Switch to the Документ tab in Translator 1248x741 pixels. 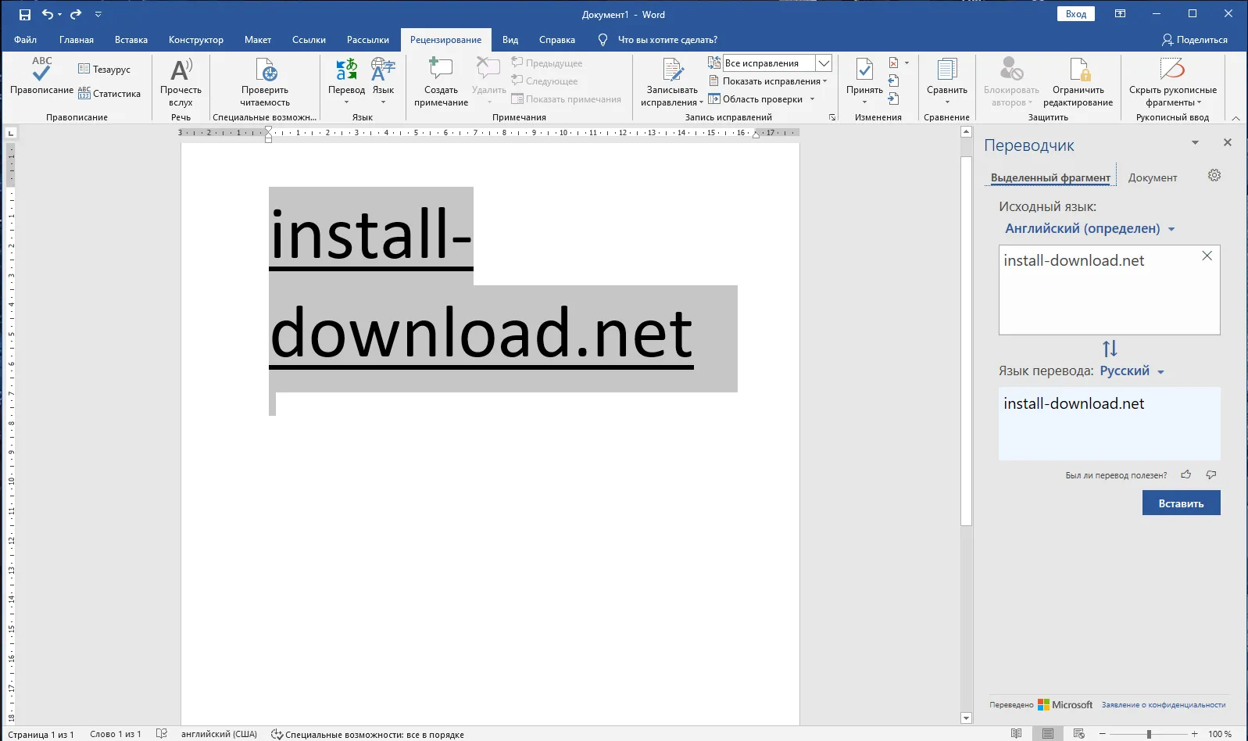[x=1152, y=178]
